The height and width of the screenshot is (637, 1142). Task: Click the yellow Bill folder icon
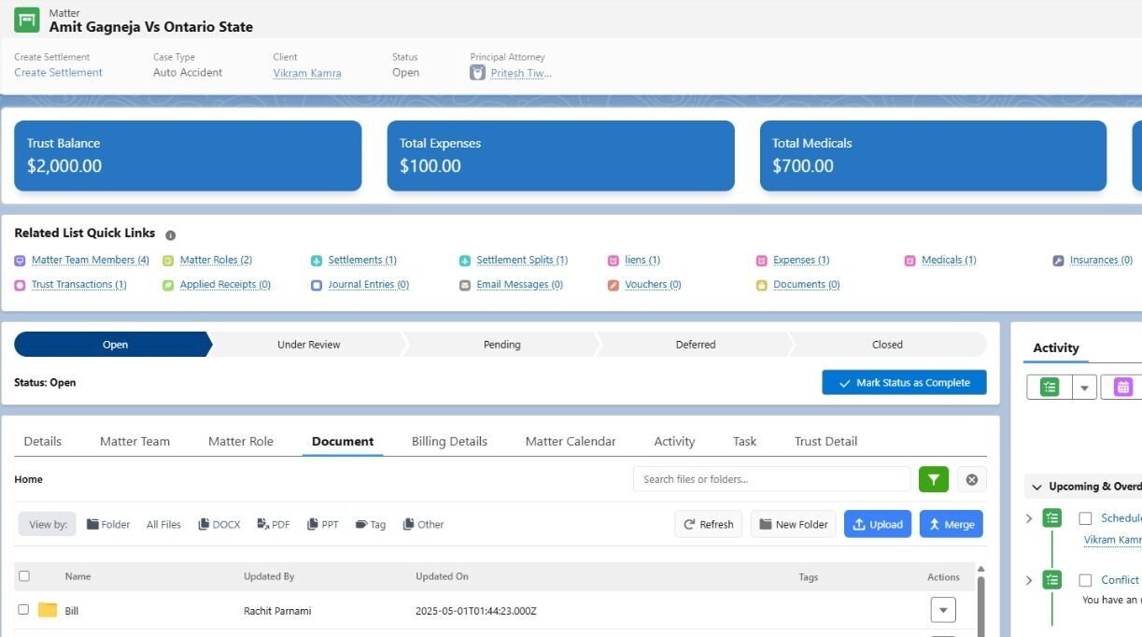48,610
